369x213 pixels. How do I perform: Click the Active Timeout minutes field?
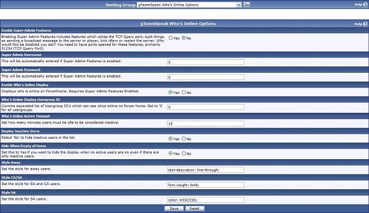coord(205,123)
